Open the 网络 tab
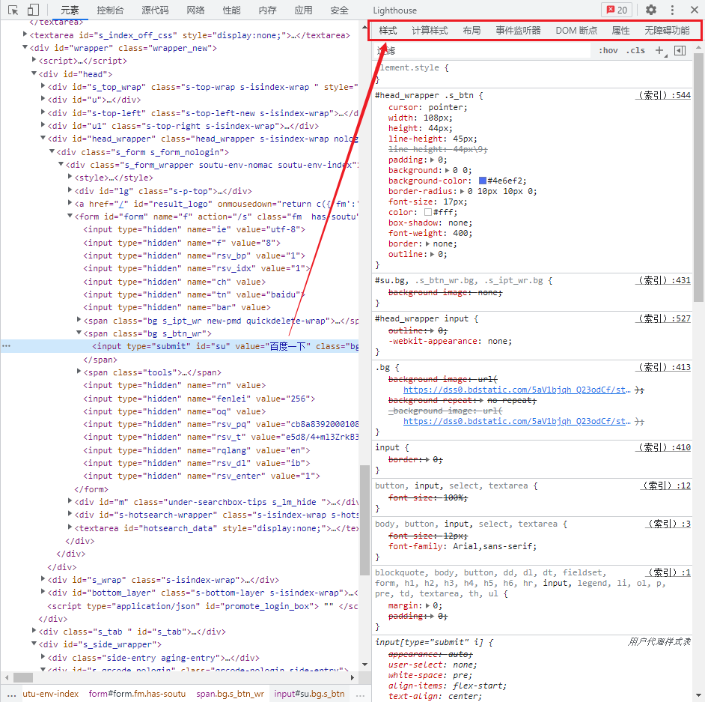Image resolution: width=705 pixels, height=702 pixels. tap(195, 10)
